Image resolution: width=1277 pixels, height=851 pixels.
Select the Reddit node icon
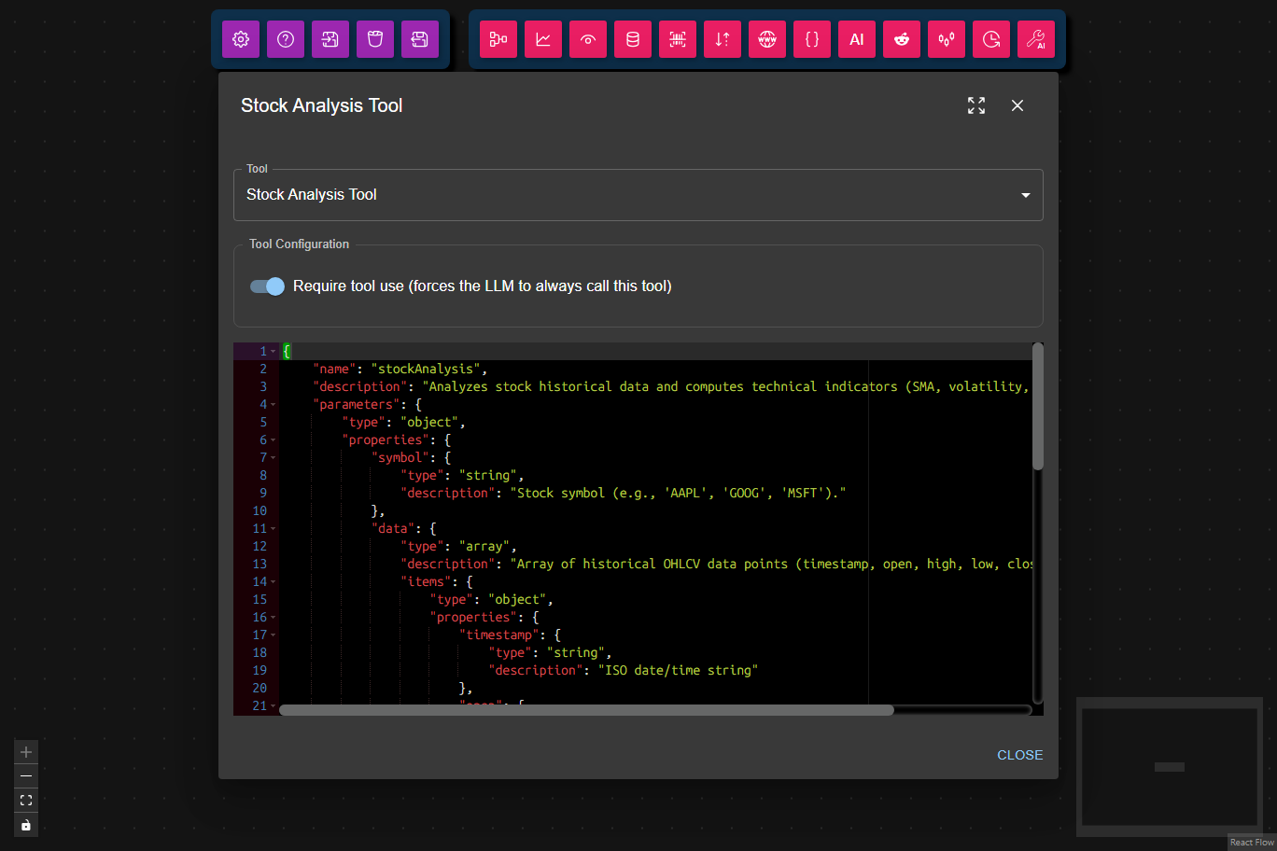[901, 39]
